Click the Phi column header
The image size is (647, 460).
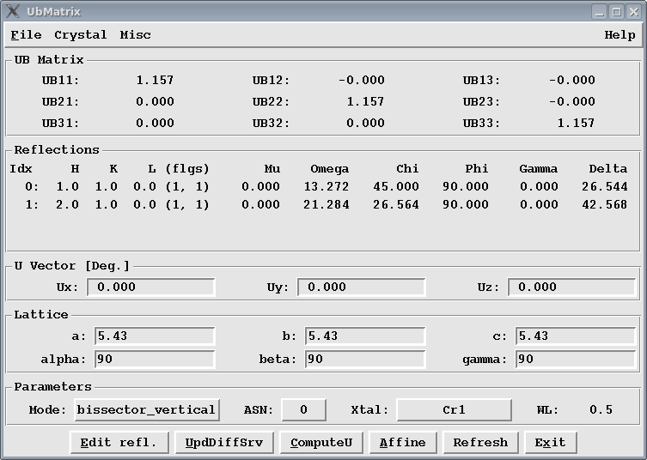click(477, 168)
